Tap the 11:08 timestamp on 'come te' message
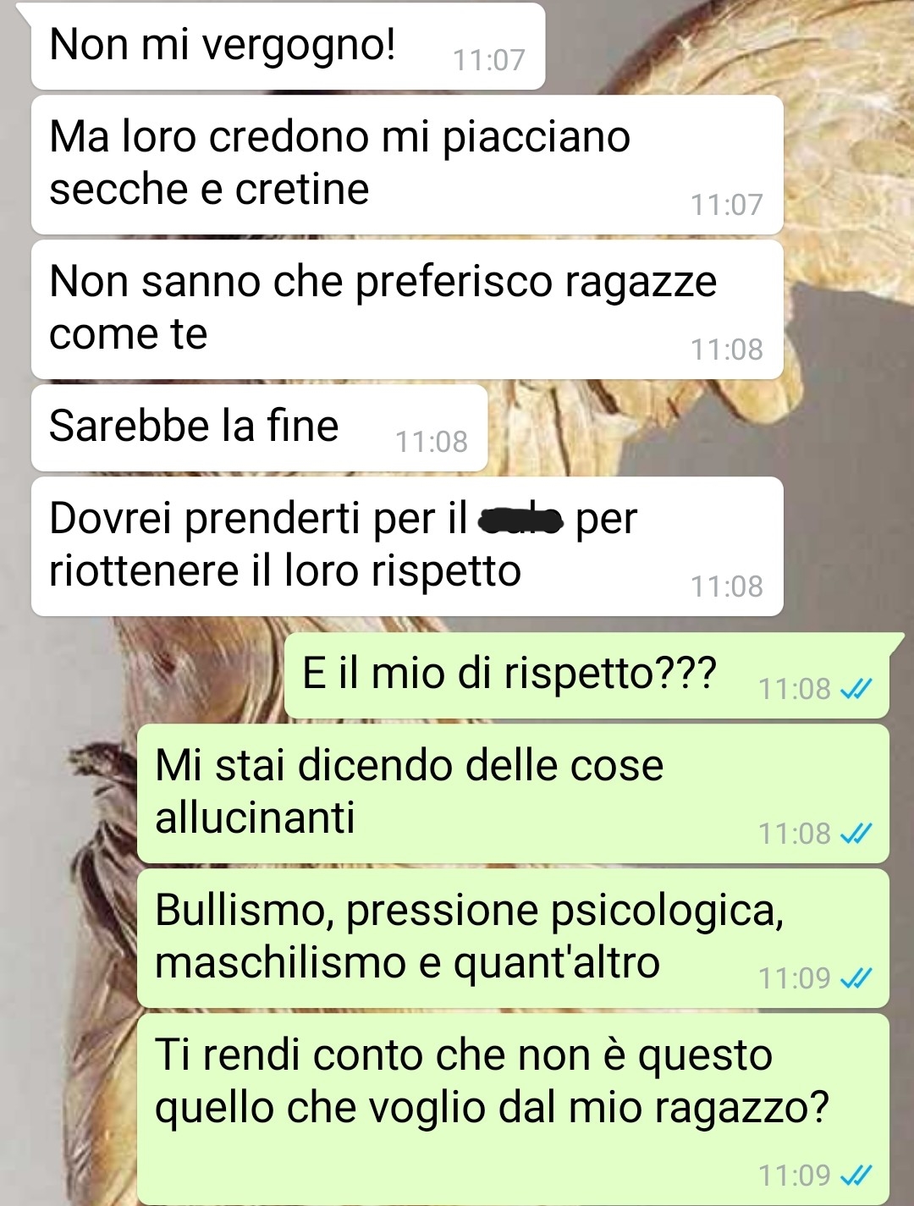Viewport: 914px width, 1206px height. pos(727,350)
